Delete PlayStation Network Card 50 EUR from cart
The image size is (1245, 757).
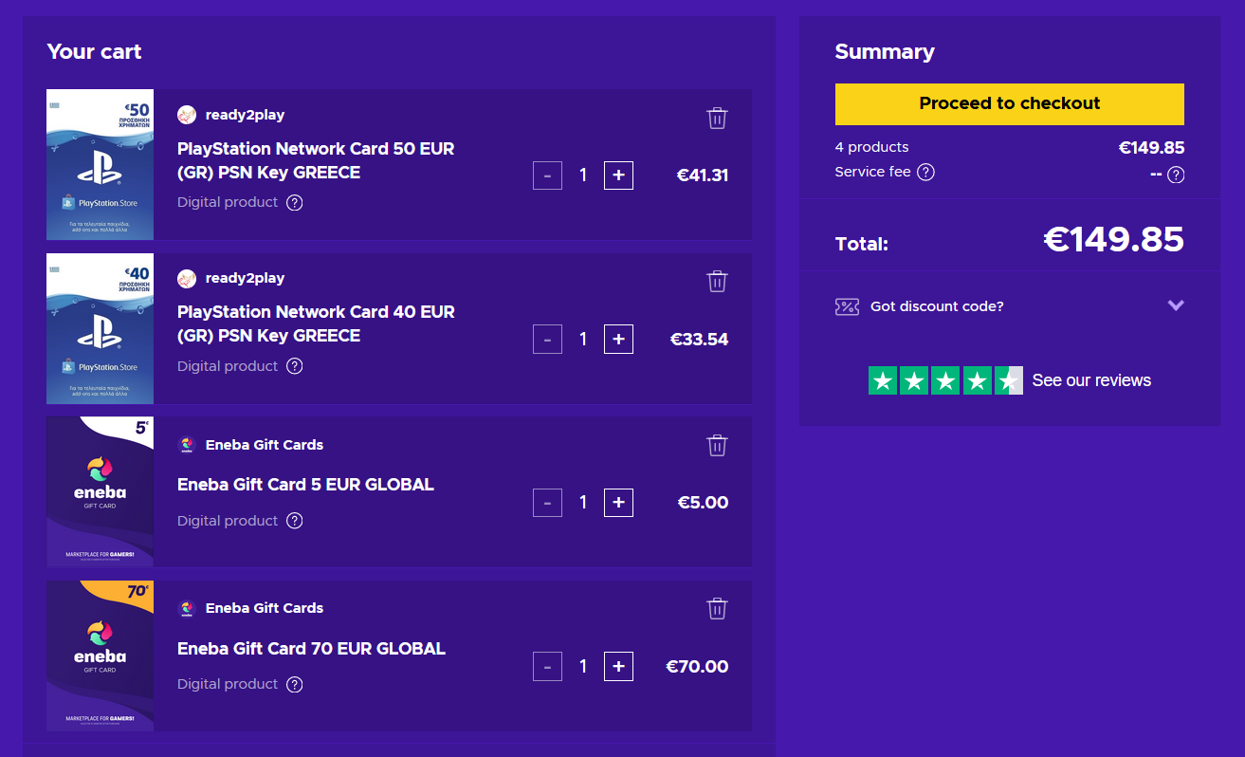coord(717,118)
